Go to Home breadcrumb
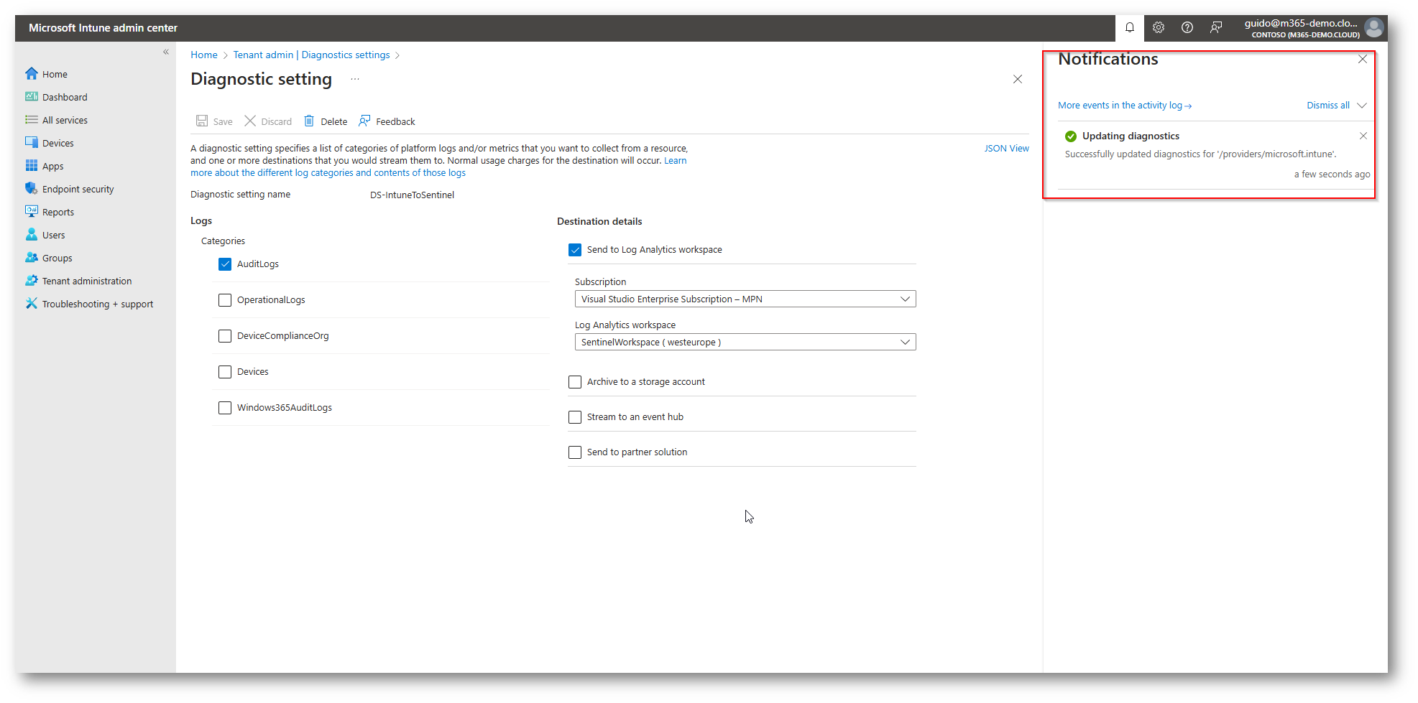The width and height of the screenshot is (1418, 703). pos(204,55)
